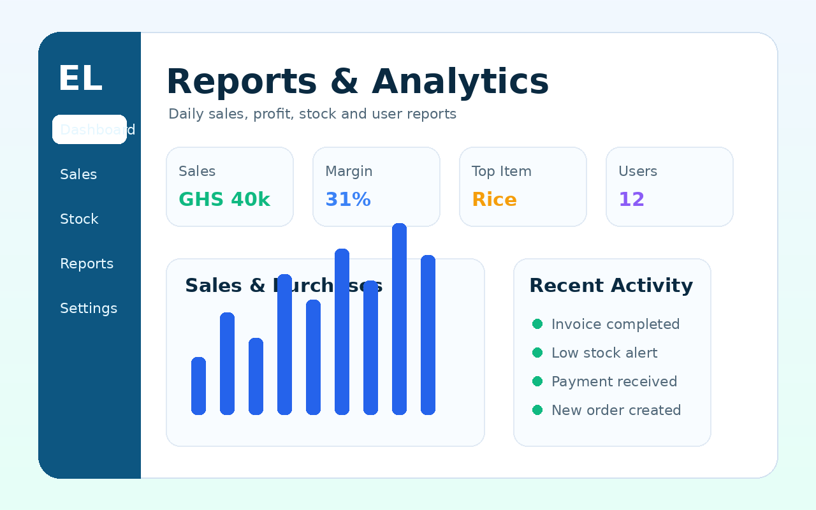Click the 31% margin value
Screen dimensions: 816x510
pyautogui.click(x=348, y=200)
